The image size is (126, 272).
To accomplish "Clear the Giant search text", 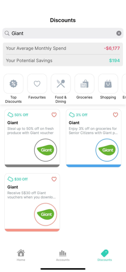I will [x=119, y=33].
